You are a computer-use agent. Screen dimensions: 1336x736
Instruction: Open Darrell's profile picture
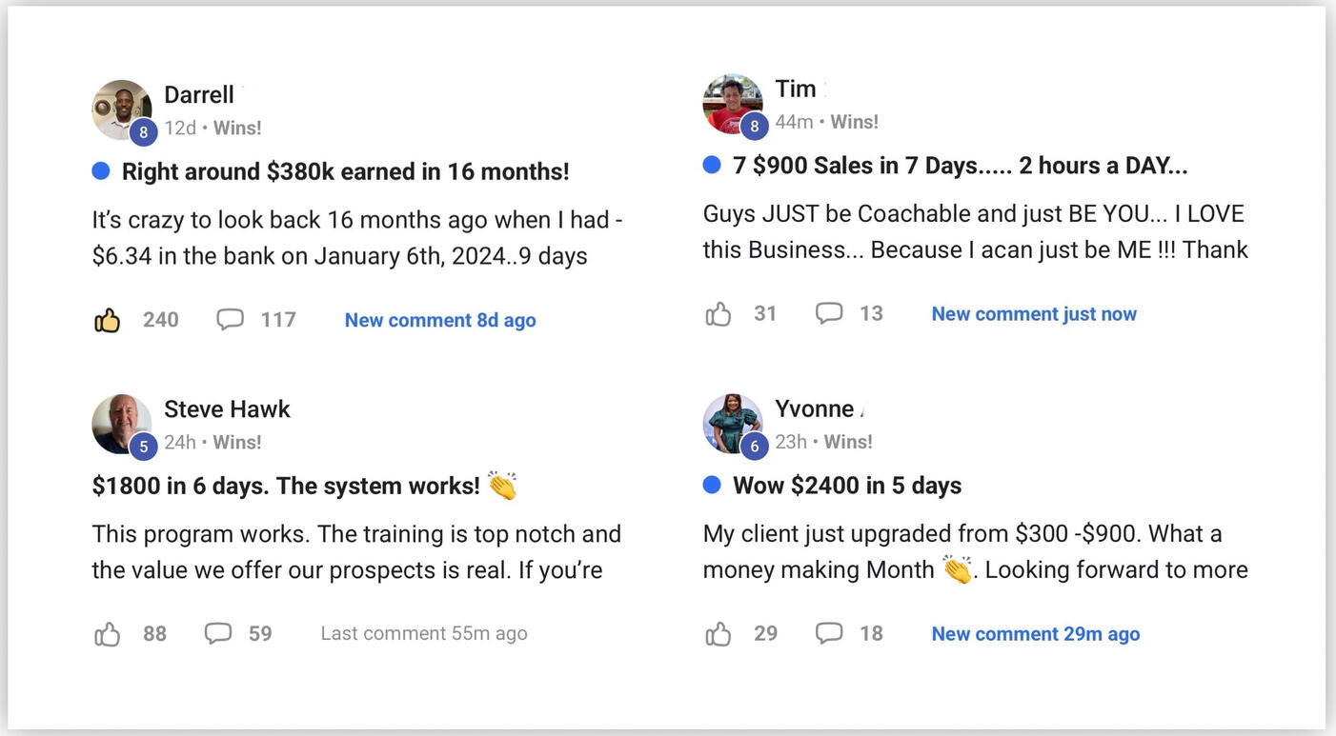tap(122, 109)
